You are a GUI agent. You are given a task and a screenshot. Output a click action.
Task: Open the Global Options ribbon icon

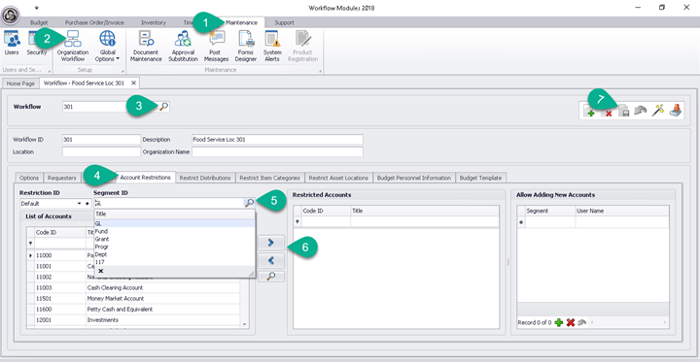click(108, 46)
